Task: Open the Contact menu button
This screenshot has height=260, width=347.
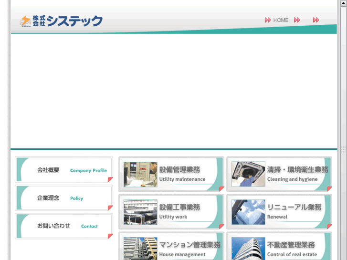Action: coord(64,226)
